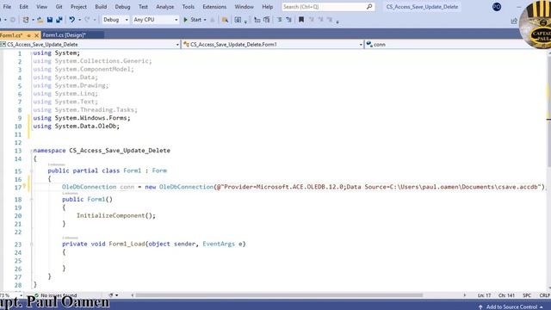Open the Analyze menu
This screenshot has height=310, width=551.
(x=164, y=7)
